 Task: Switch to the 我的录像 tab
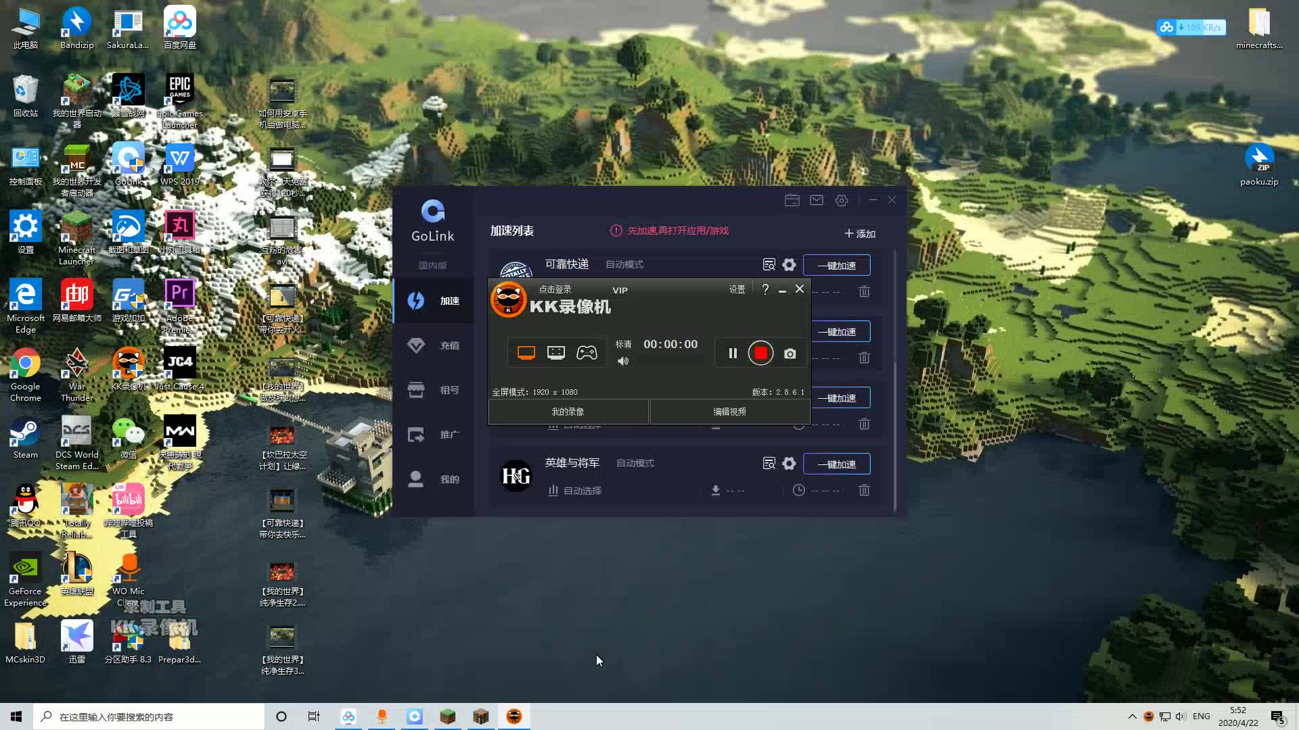[568, 411]
